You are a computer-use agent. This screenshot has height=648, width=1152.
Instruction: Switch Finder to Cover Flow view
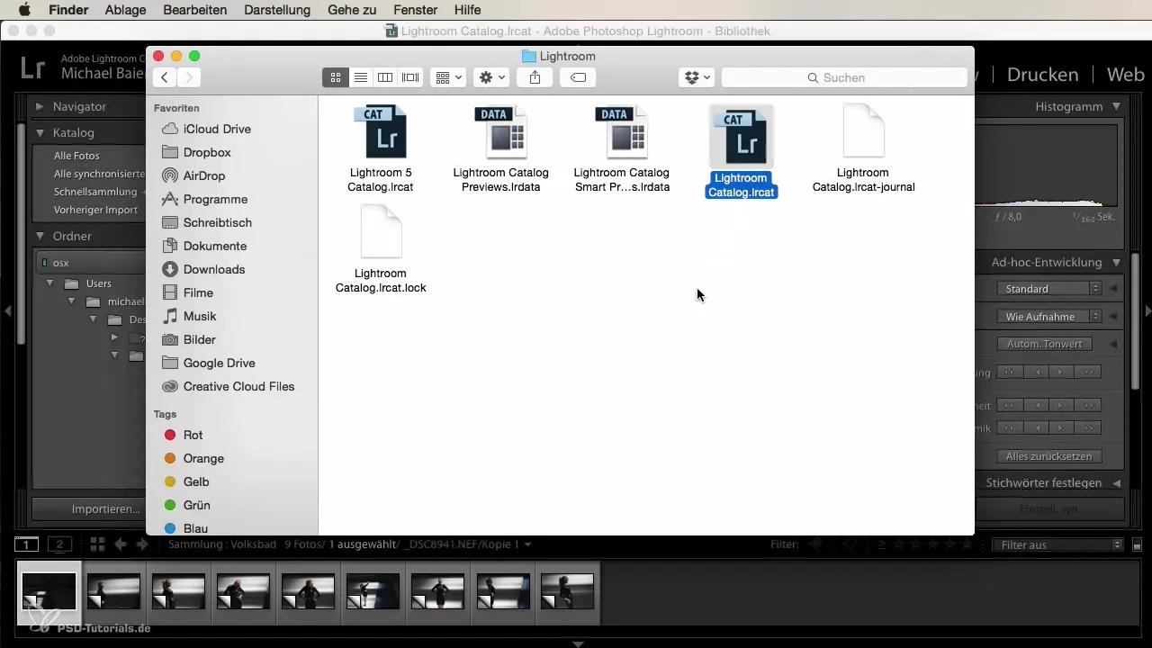click(x=410, y=77)
